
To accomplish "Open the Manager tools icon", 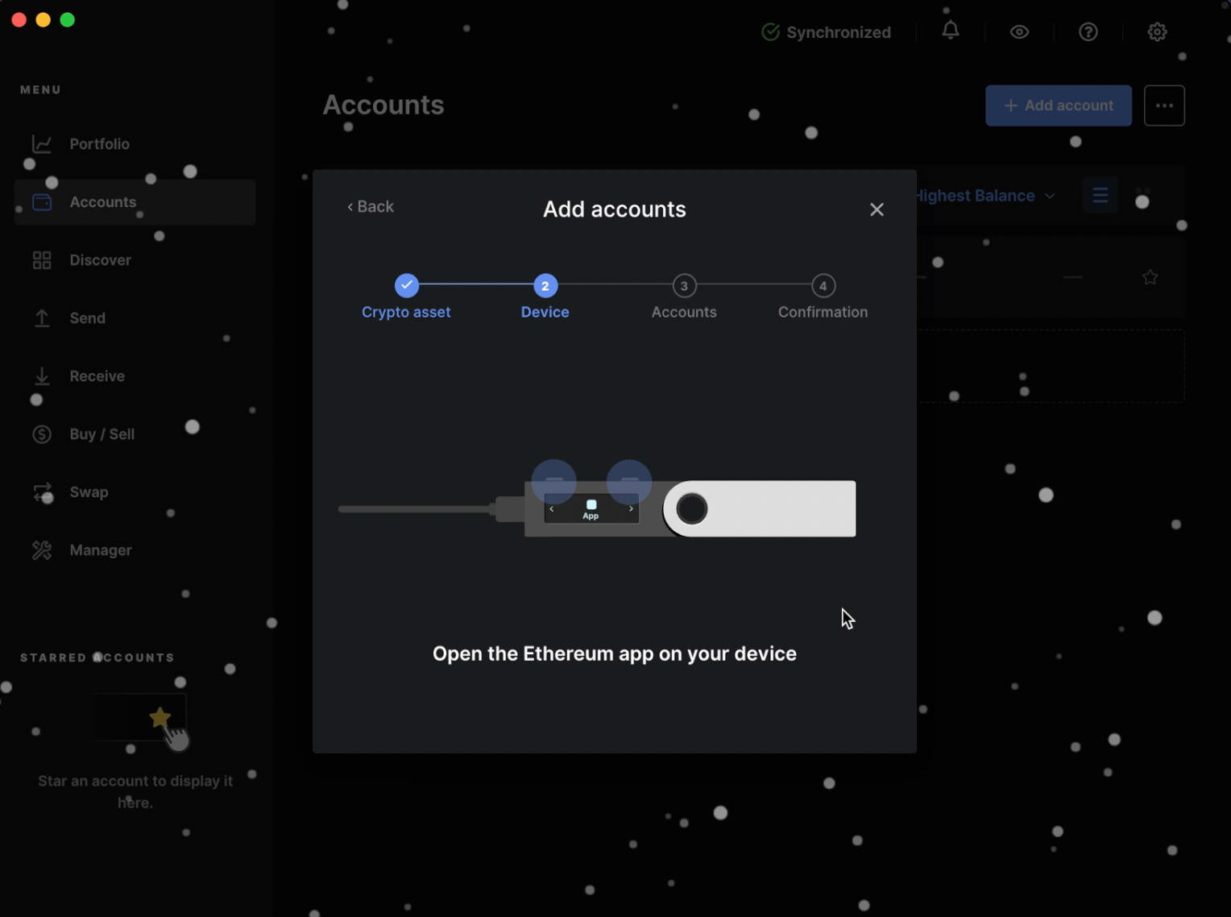I will (42, 550).
